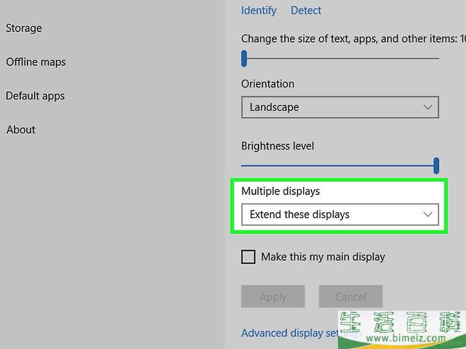Image resolution: width=466 pixels, height=349 pixels.
Task: Select Default apps in the sidebar
Action: tap(35, 96)
